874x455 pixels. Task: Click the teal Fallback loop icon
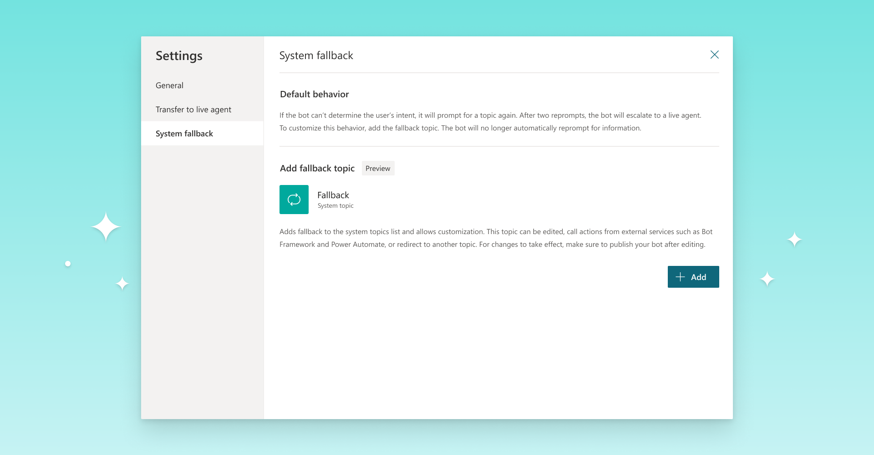pos(294,200)
